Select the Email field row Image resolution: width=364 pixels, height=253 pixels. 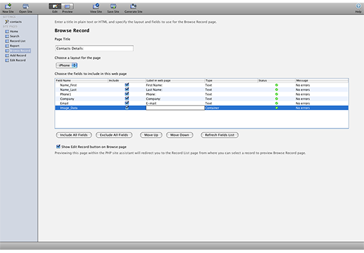pyautogui.click(x=202, y=103)
